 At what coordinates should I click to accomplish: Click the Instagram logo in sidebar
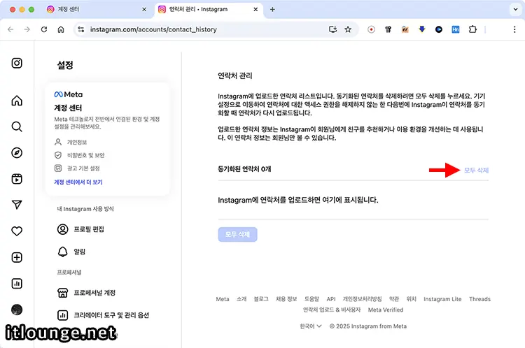point(17,63)
